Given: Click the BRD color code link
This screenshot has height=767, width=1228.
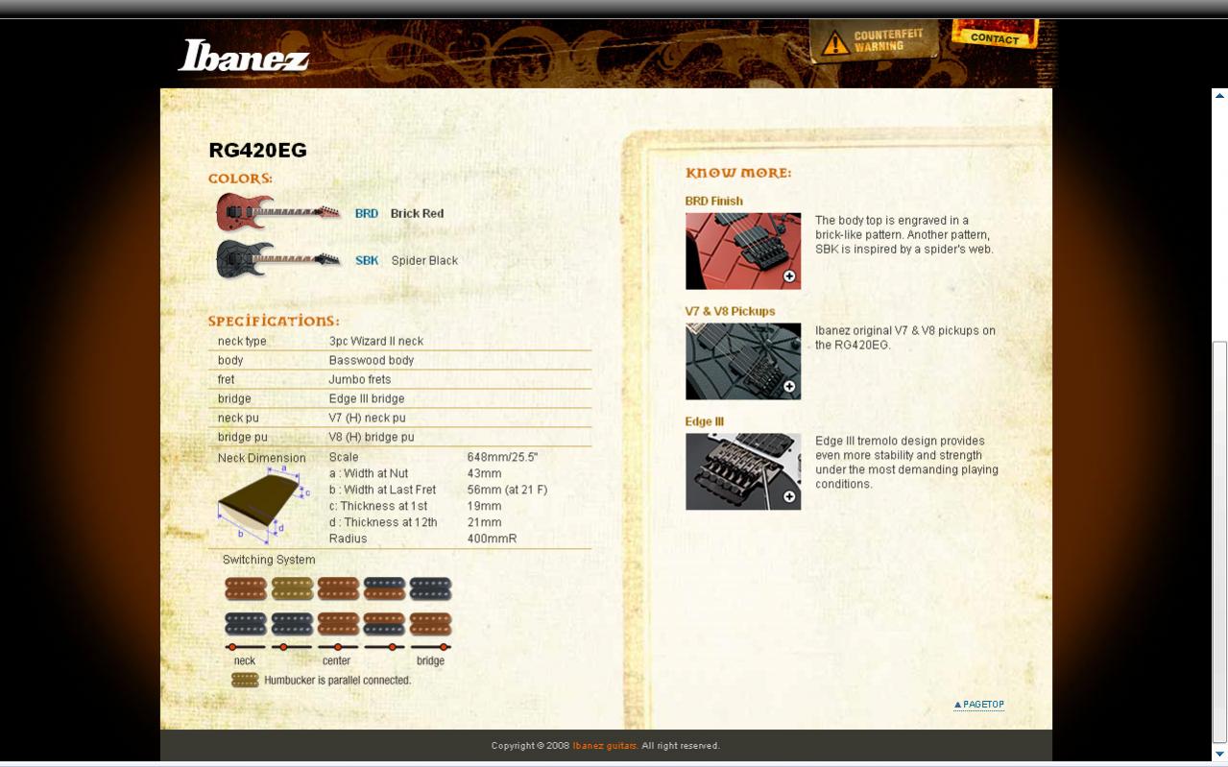Looking at the screenshot, I should tap(367, 214).
